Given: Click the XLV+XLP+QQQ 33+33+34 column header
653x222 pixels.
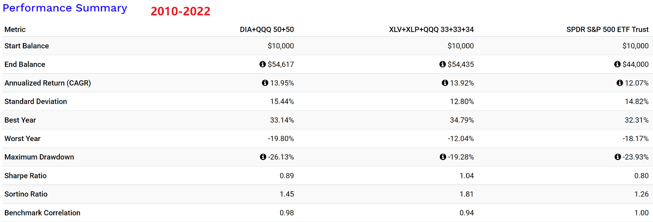Looking at the screenshot, I should (431, 30).
